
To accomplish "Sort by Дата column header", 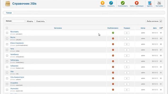I will coord(155,28).
